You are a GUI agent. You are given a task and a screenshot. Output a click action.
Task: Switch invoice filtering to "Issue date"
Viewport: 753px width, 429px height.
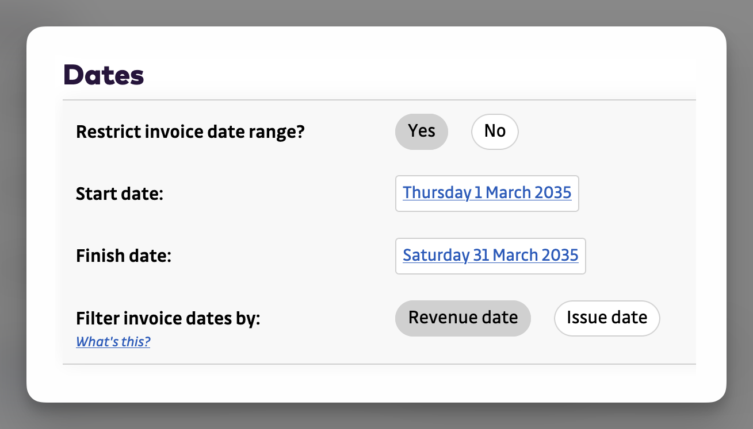pyautogui.click(x=607, y=318)
